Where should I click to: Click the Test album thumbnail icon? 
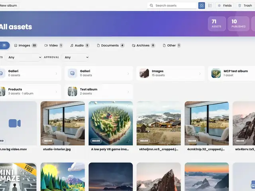[73, 91]
